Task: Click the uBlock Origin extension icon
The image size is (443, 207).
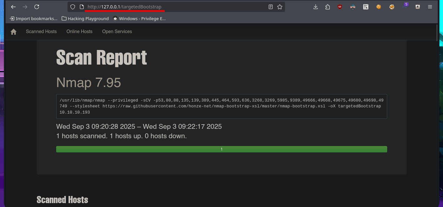Action: coord(340,7)
